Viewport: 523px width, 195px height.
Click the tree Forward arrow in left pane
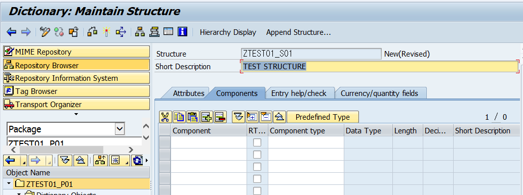(35, 160)
